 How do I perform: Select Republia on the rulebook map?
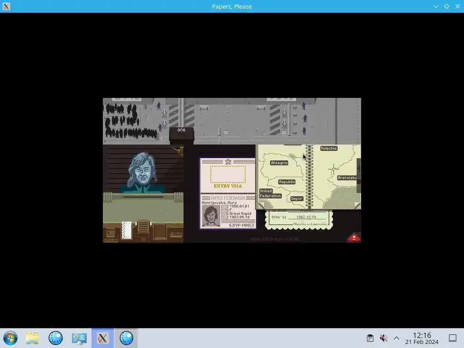click(287, 182)
